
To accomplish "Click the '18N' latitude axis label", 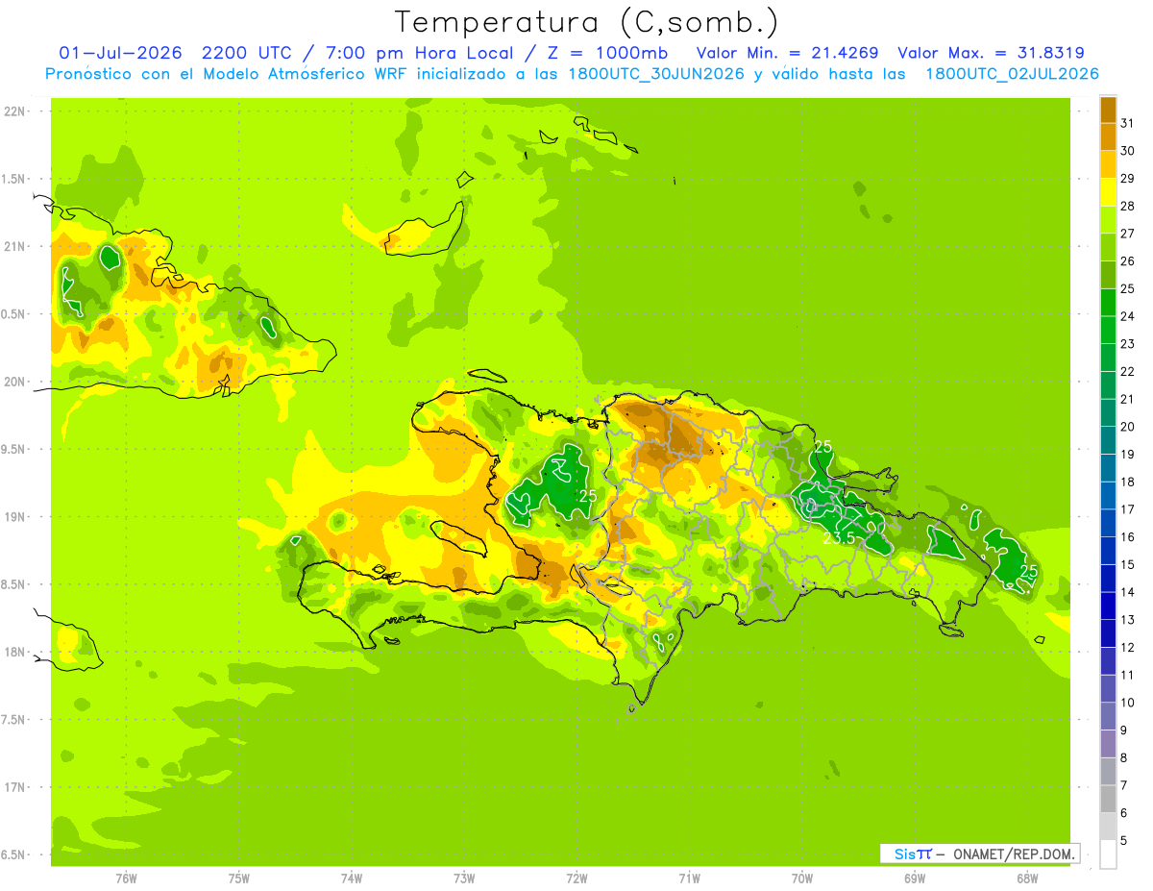I will (x=14, y=652).
